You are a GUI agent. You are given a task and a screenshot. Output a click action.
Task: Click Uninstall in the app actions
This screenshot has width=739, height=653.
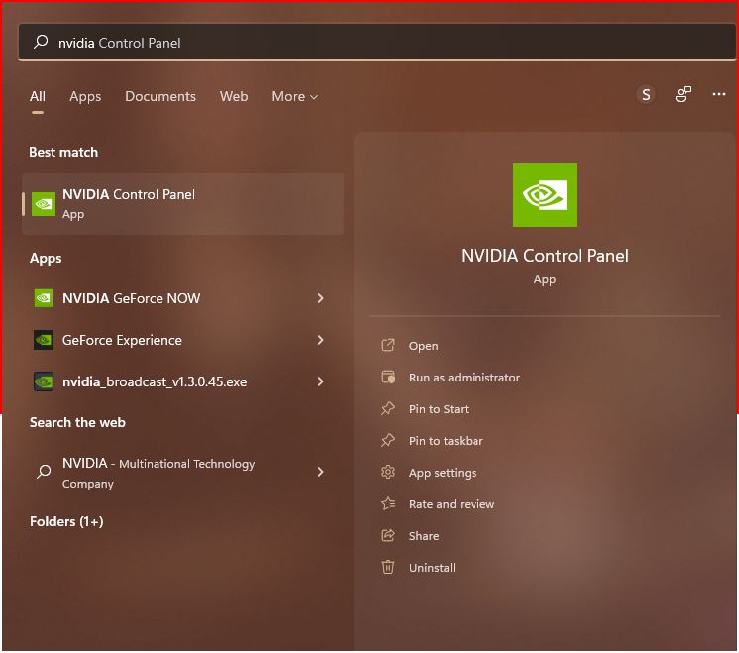pyautogui.click(x=432, y=568)
